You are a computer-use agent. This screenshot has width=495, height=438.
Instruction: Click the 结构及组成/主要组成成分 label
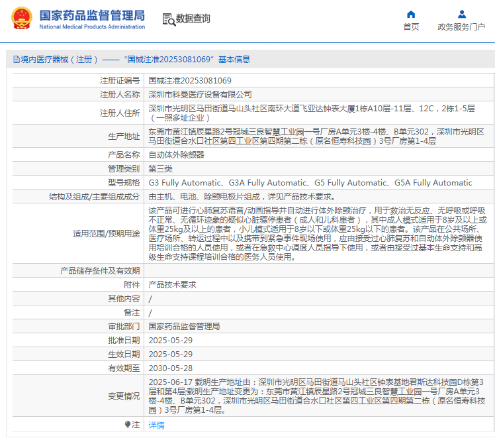95,196
